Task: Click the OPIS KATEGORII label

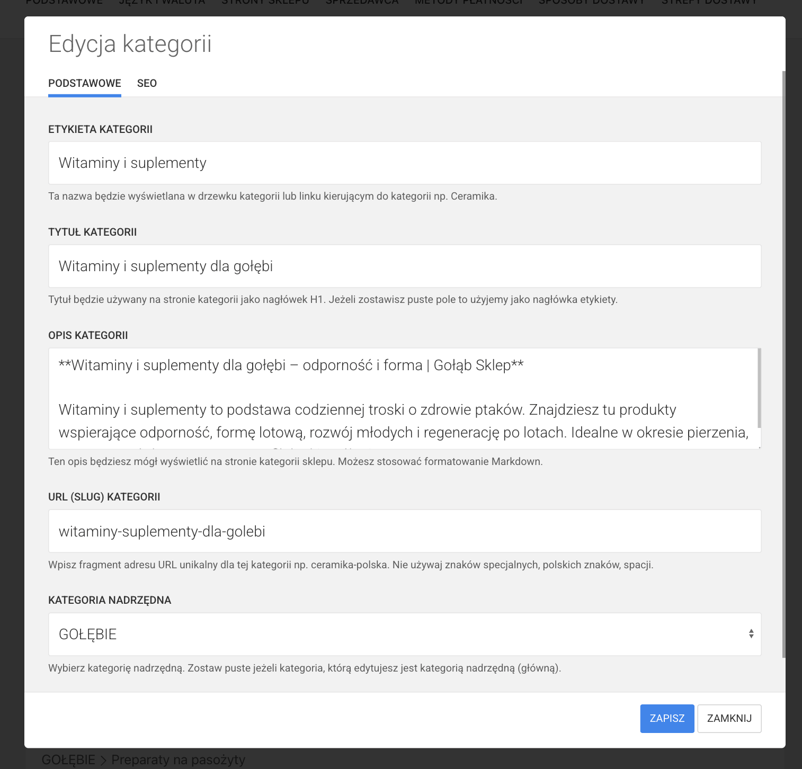Action: click(x=88, y=335)
